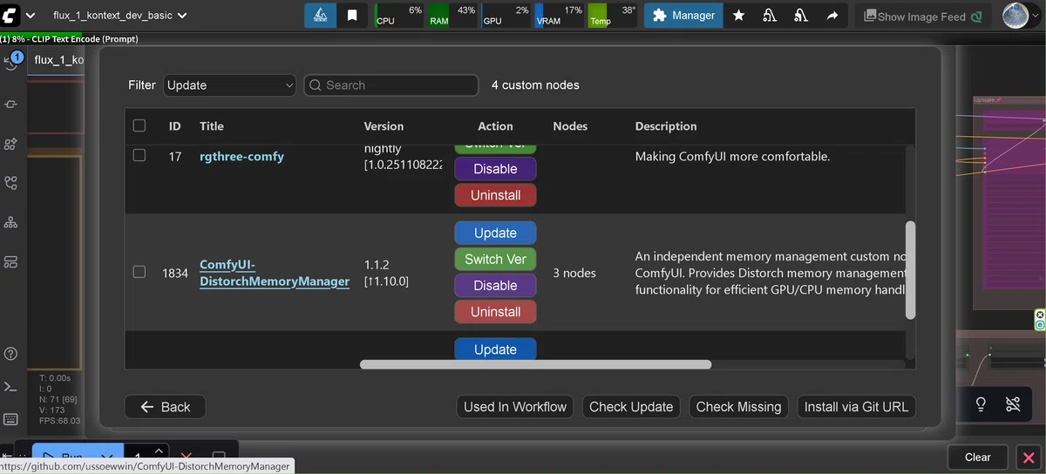This screenshot has height=474, width=1046.
Task: Open the rgthree-comfy title link
Action: tap(241, 157)
